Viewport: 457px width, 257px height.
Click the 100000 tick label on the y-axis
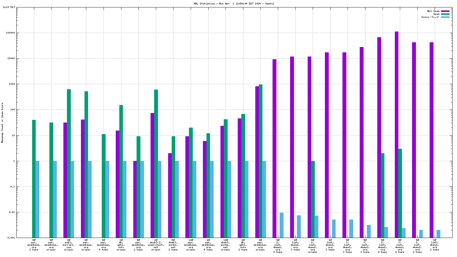[x=10, y=33]
